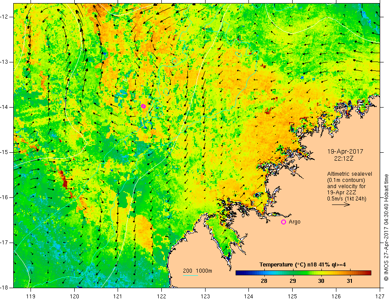Click the cyan 200 1000m depth line sample

[191, 275]
